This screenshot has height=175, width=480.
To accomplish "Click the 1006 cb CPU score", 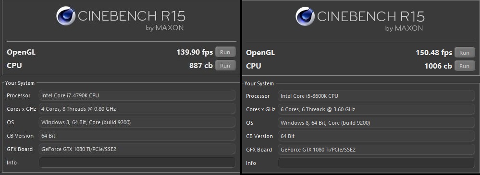I will point(438,66).
